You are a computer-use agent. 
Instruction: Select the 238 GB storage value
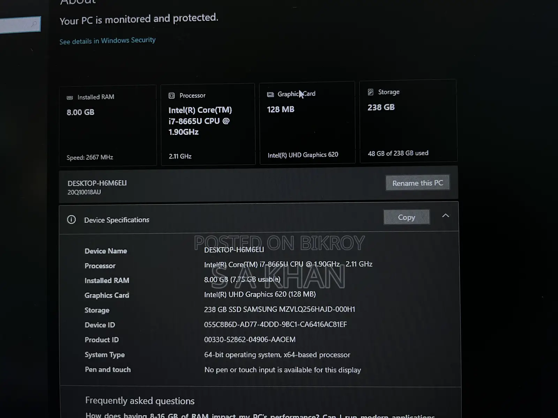click(x=381, y=107)
